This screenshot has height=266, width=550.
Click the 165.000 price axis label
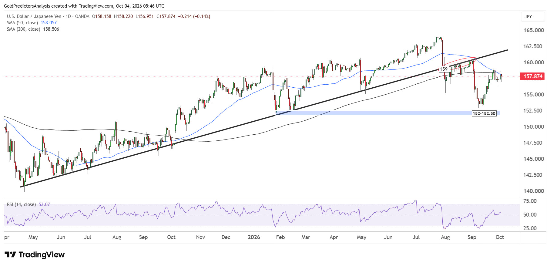(x=534, y=30)
